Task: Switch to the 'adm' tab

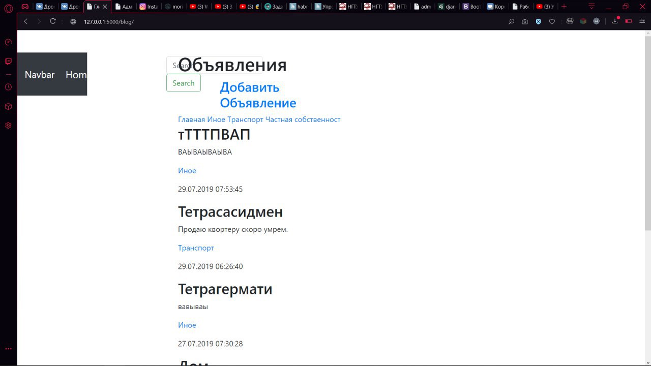Action: click(422, 7)
